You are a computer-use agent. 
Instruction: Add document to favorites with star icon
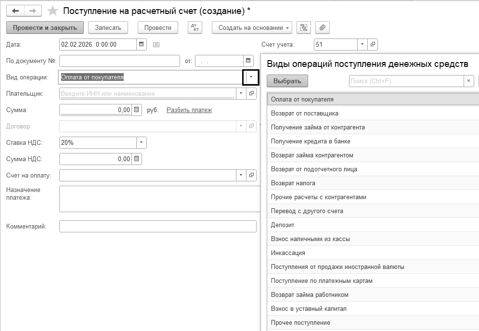53,11
